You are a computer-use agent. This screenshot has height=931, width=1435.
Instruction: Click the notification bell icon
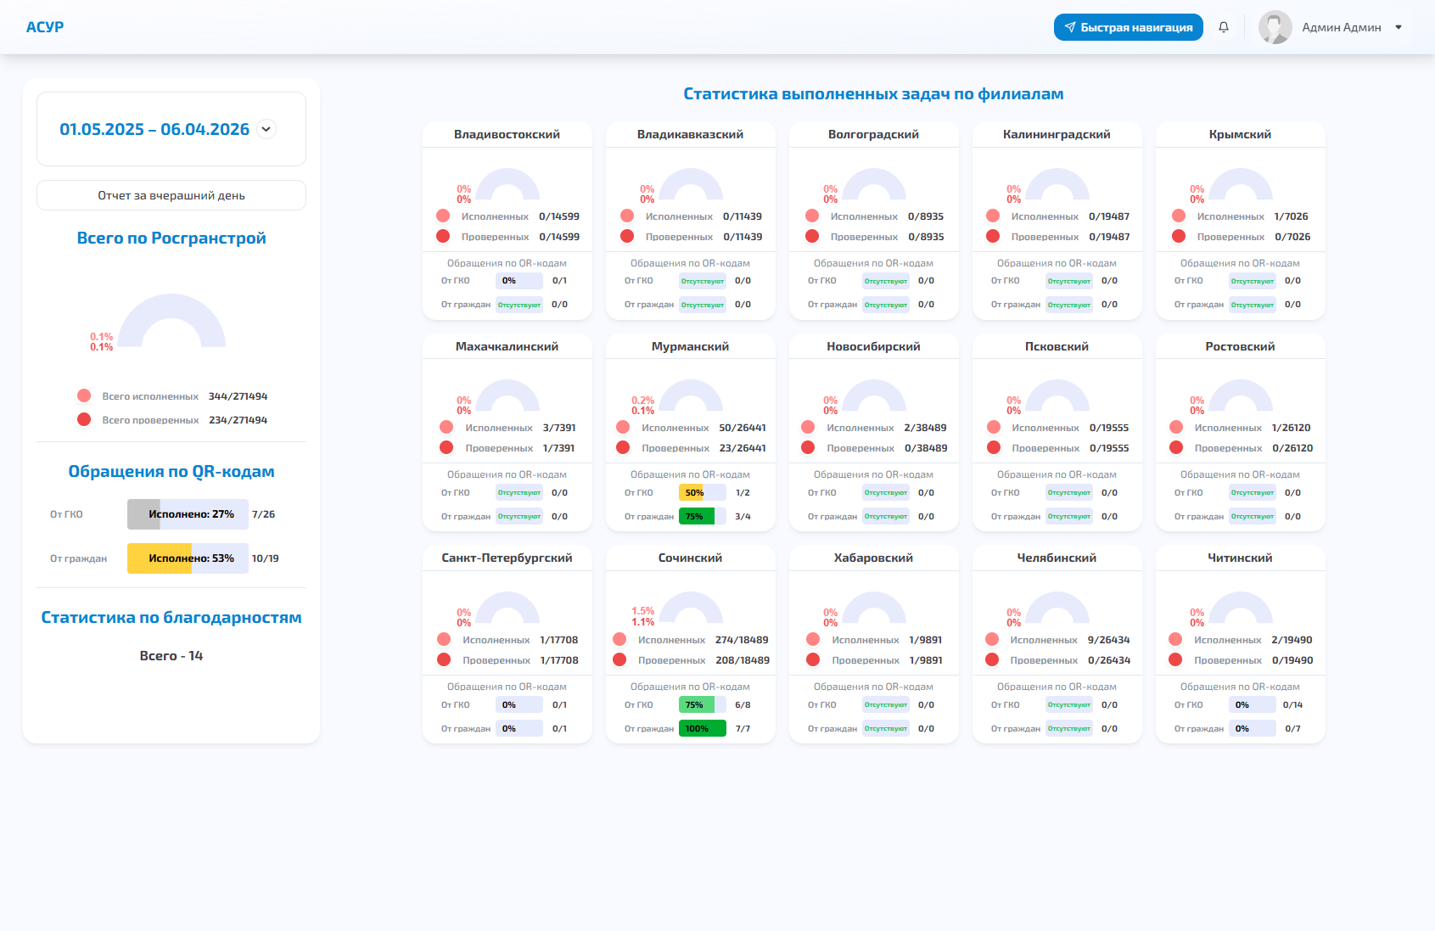pos(1223,27)
